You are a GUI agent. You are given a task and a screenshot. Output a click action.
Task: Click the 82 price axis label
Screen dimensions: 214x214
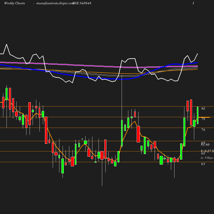tap(203, 108)
